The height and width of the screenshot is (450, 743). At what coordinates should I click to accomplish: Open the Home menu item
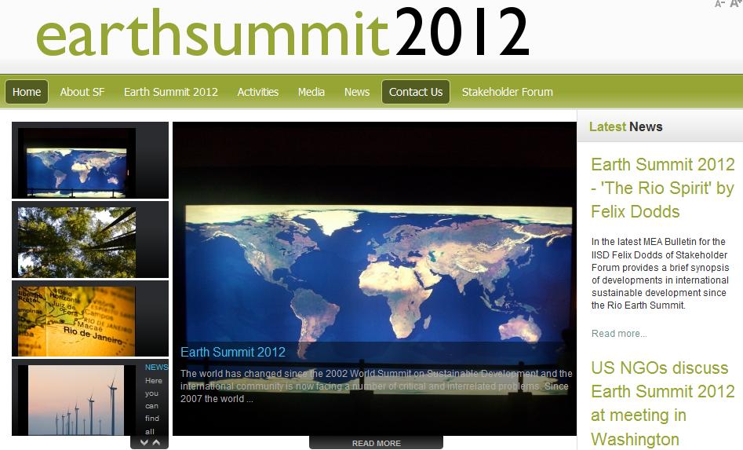click(27, 92)
